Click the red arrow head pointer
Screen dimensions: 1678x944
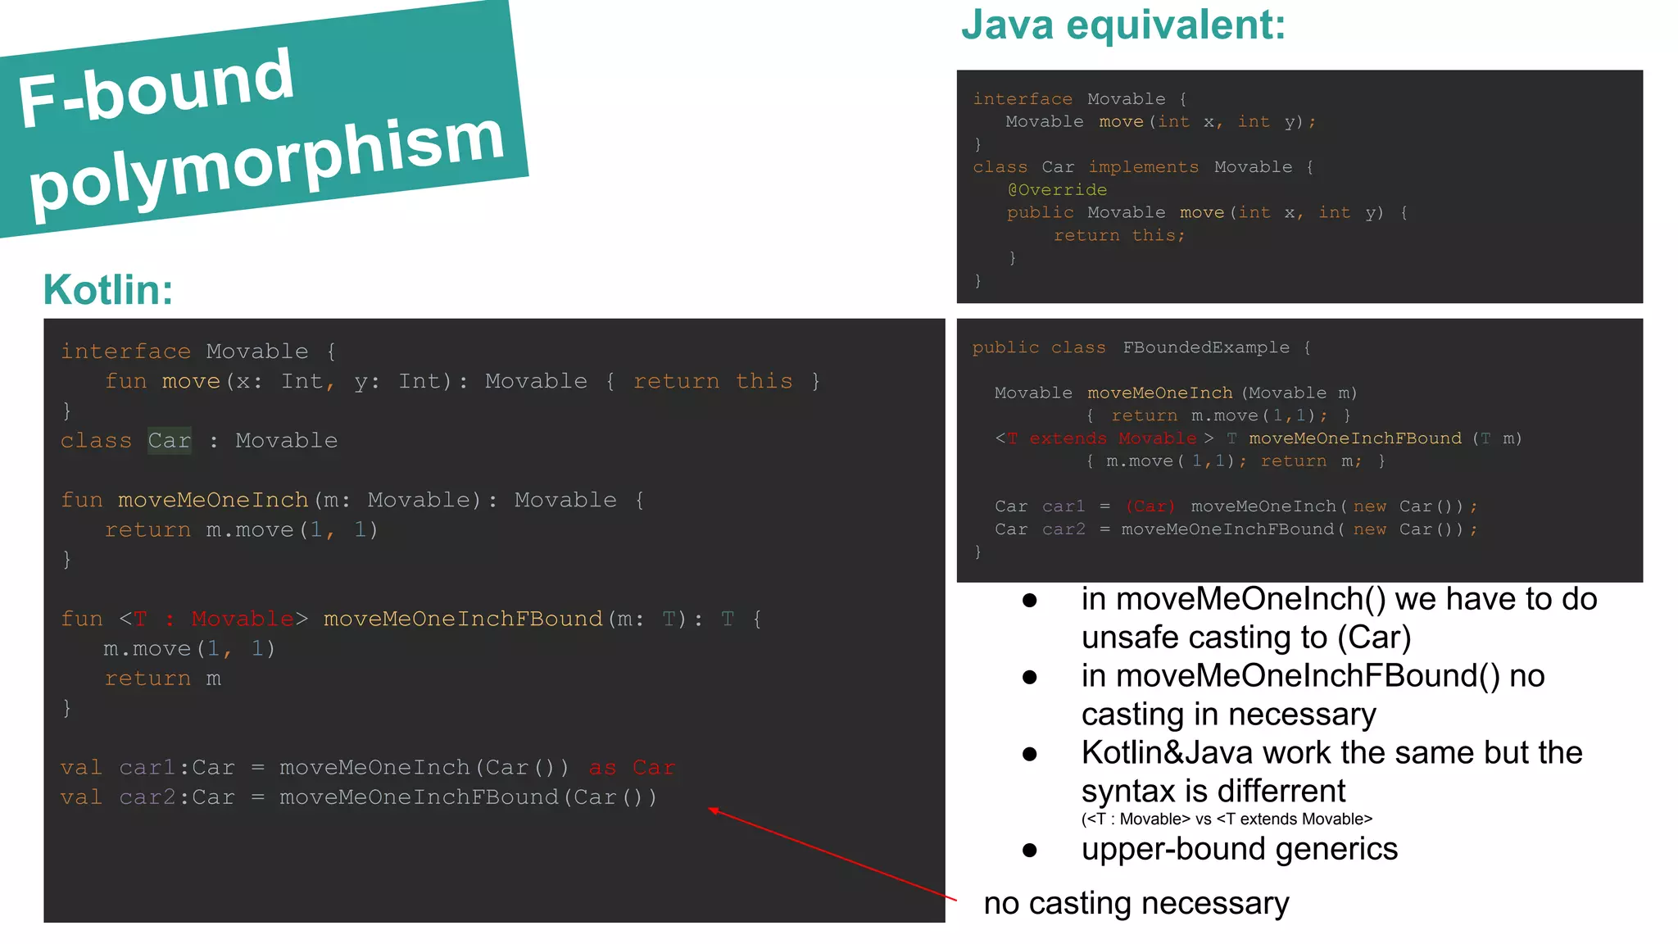point(714,810)
